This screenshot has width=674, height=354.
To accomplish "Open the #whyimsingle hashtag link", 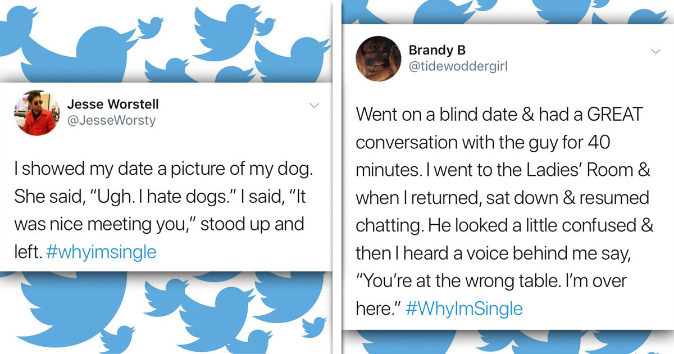I will coord(101,252).
